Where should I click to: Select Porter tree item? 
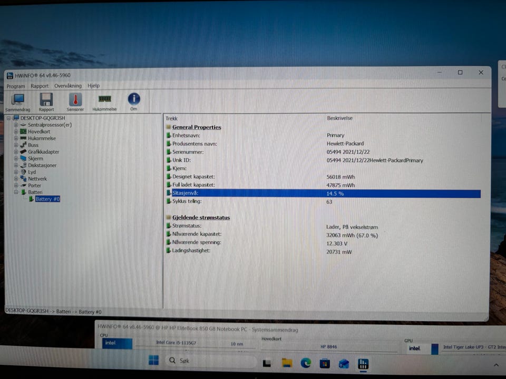tap(35, 185)
